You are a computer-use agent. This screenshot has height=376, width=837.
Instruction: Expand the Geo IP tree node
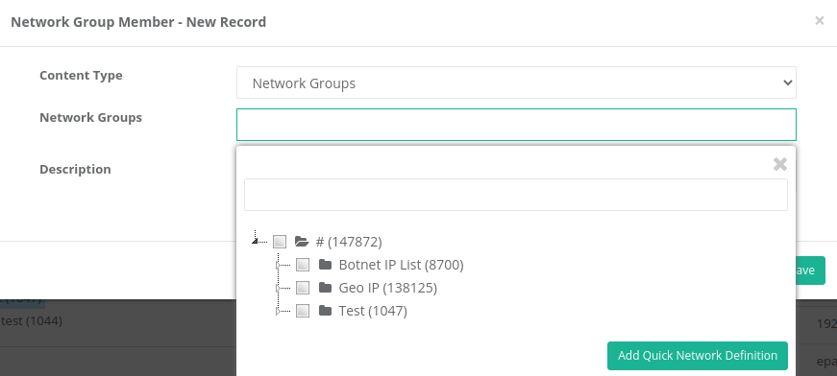278,288
